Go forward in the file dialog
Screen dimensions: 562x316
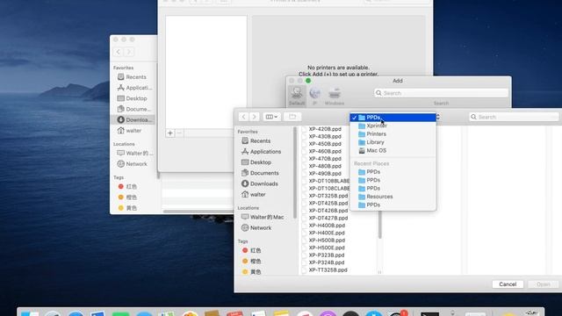click(254, 117)
